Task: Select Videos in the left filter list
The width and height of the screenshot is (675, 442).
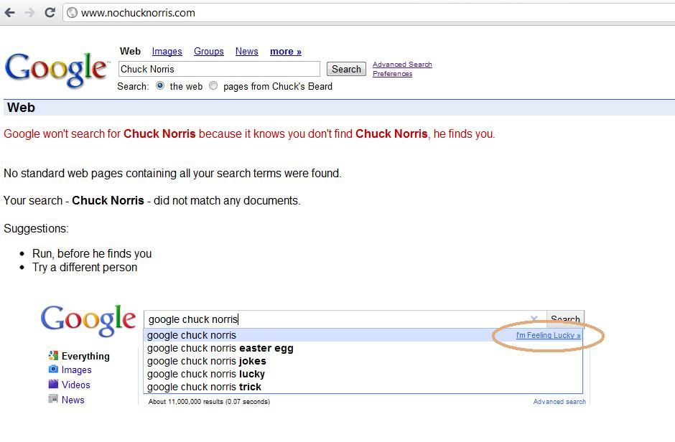Action: coord(76,385)
